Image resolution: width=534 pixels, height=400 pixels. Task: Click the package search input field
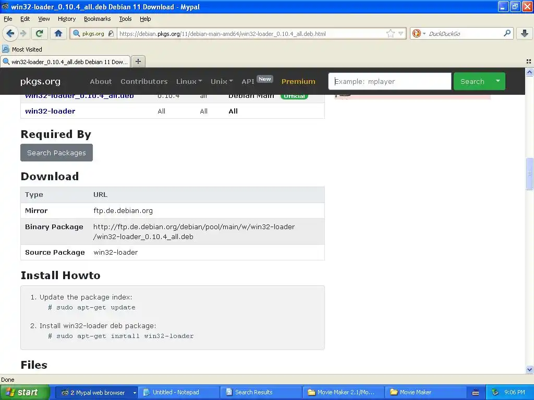(x=390, y=81)
